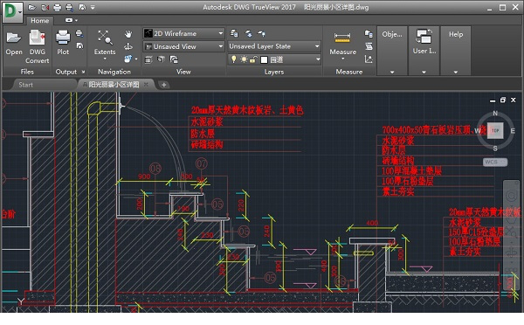Image resolution: width=524 pixels, height=325 pixels.
Task: Expand the current layer dropdown arrow
Action: click(x=318, y=59)
